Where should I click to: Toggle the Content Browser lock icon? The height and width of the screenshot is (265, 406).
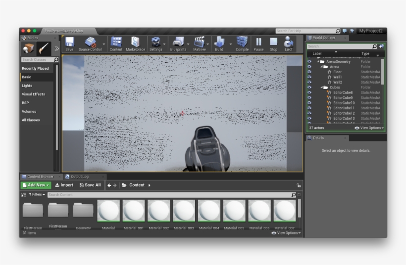[x=299, y=185]
